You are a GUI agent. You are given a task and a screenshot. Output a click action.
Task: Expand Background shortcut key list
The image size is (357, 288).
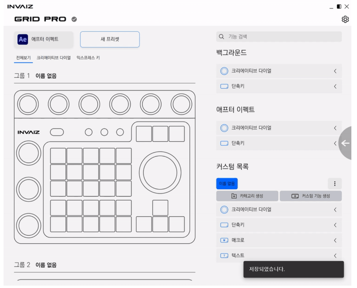click(279, 87)
